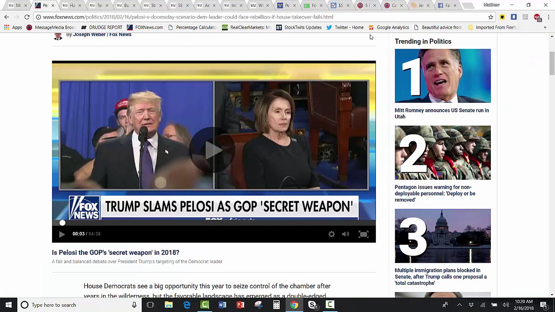This screenshot has height=312, width=555.
Task: Open the Imported From Firefox bookmarks folder
Action: [492, 27]
